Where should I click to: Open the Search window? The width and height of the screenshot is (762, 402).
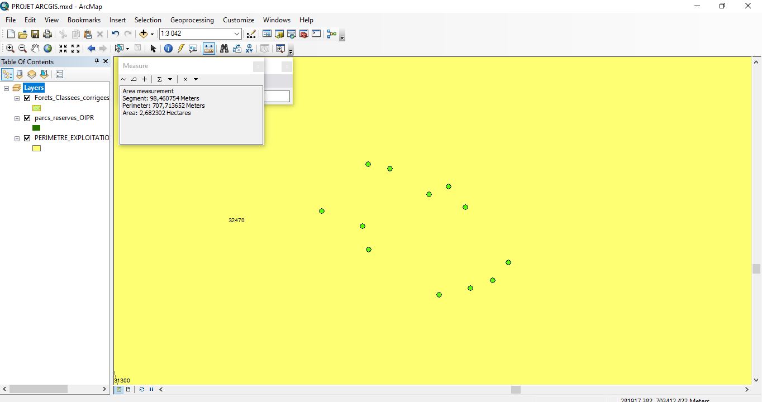pos(292,34)
